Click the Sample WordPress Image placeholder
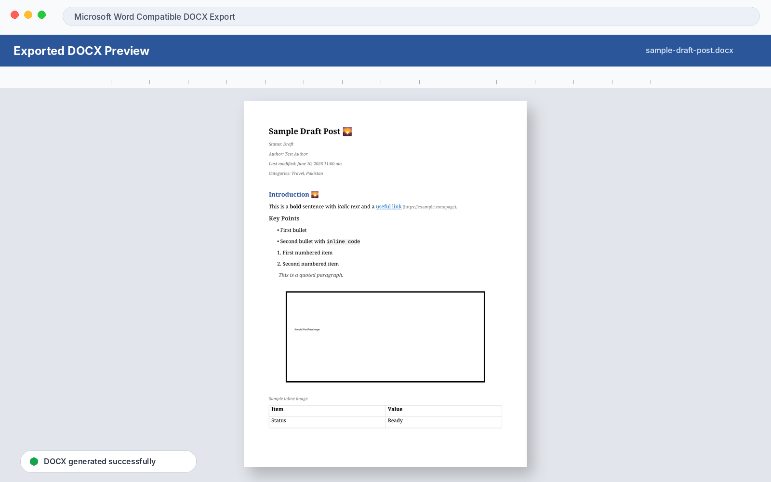771x482 pixels. 385,337
